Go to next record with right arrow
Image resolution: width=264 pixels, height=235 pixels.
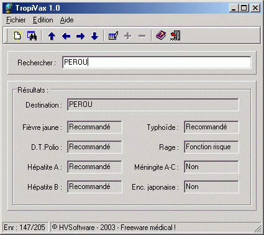[80, 36]
